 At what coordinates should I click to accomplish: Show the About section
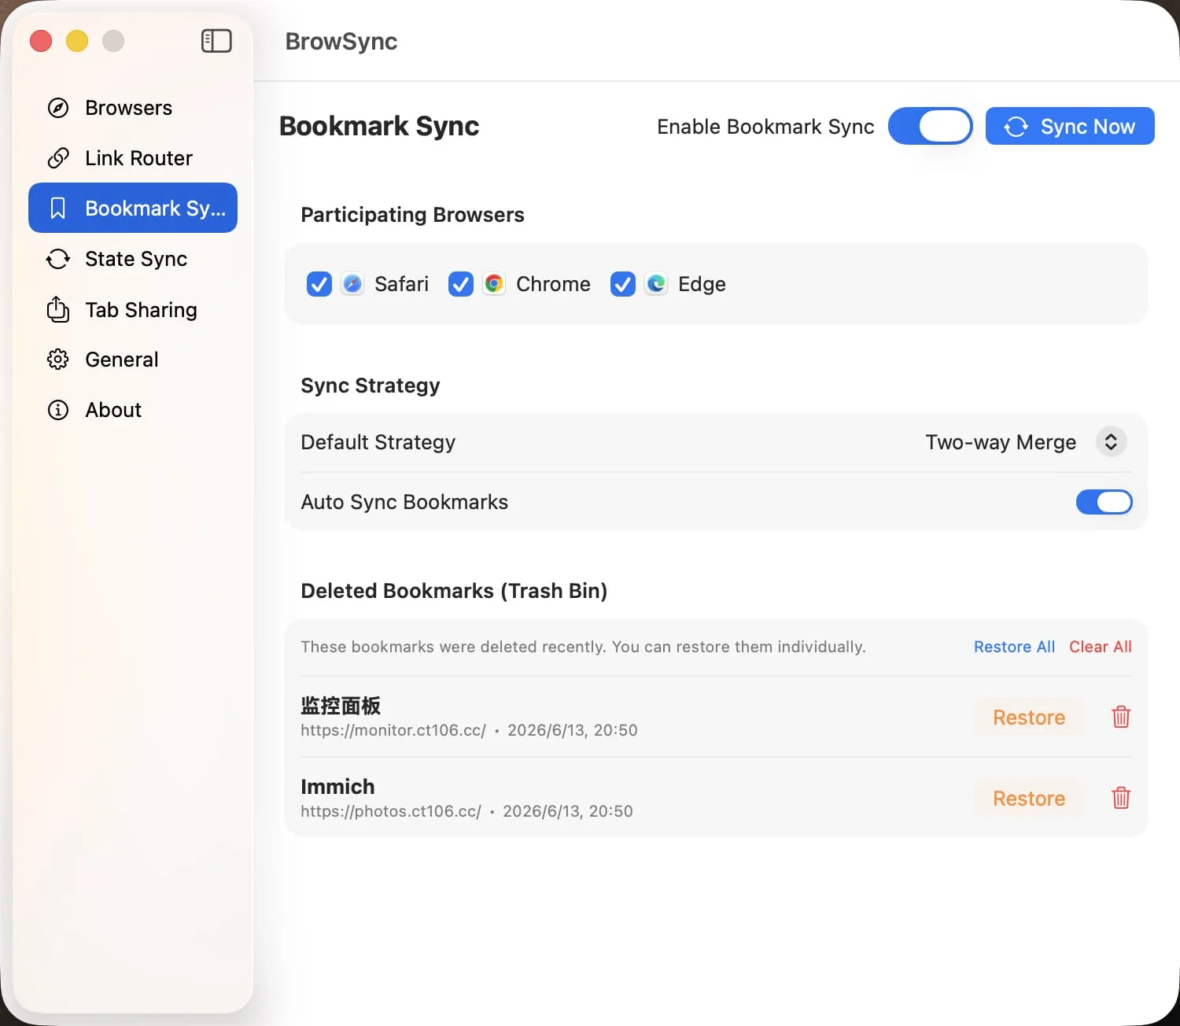pos(133,410)
